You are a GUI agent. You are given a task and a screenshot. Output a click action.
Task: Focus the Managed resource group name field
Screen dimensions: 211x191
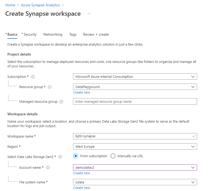[135, 101]
